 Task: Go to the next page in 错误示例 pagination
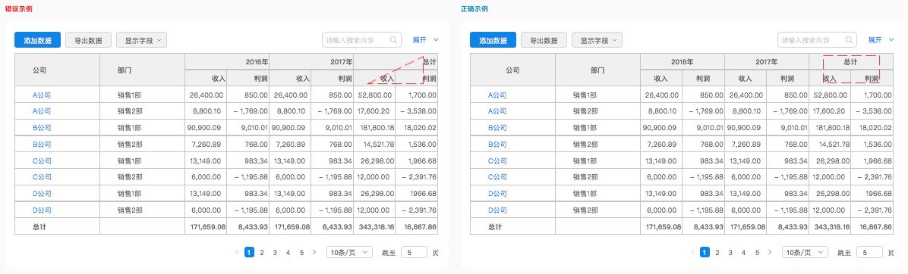(314, 252)
